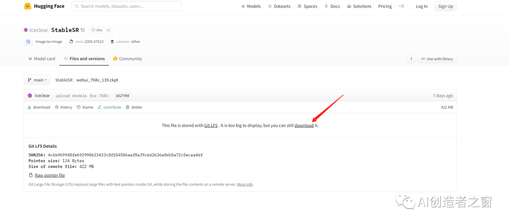509x224 pixels.
Task: Open the 'upload models for 768v' commit message
Action: tap(82, 96)
